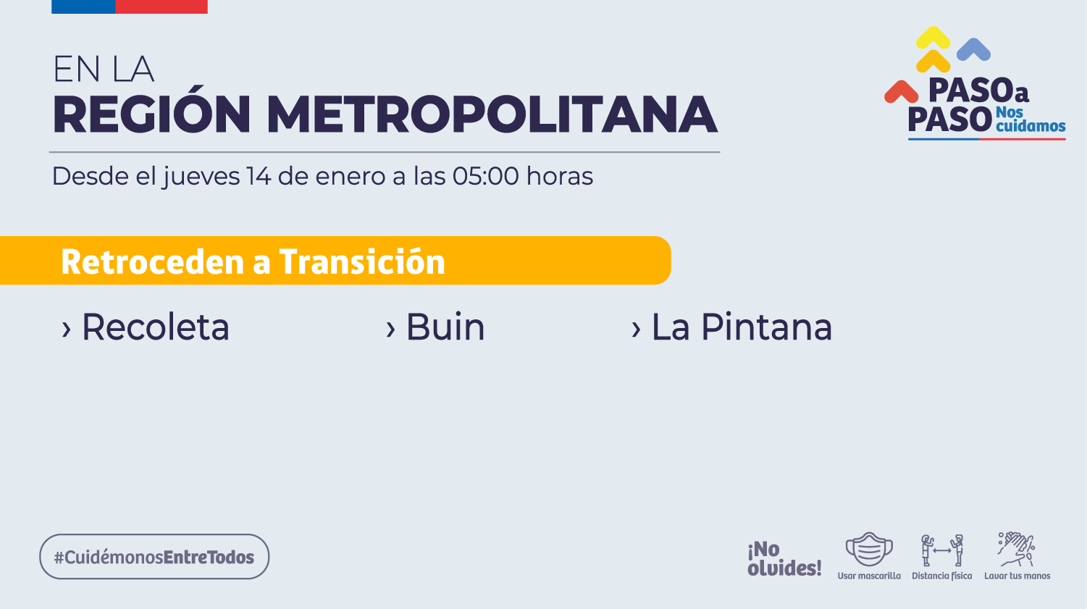Click the arrow bullet before Recoleta

[67, 329]
